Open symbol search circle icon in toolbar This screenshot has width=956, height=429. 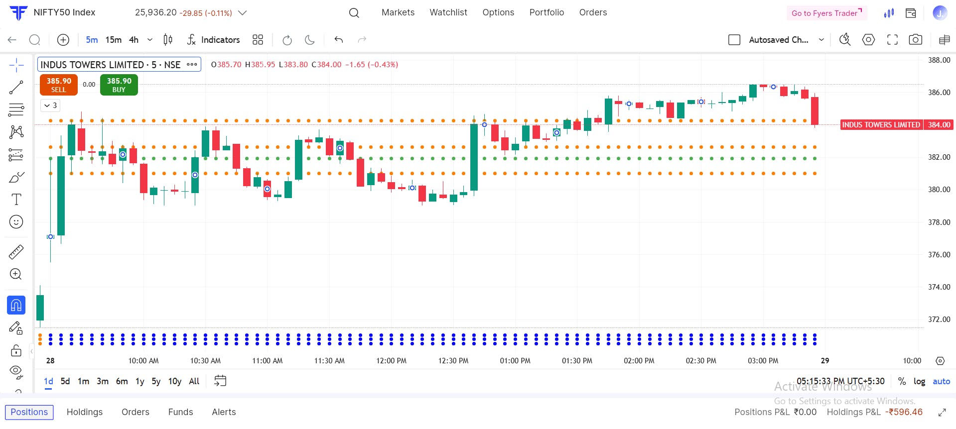point(35,40)
